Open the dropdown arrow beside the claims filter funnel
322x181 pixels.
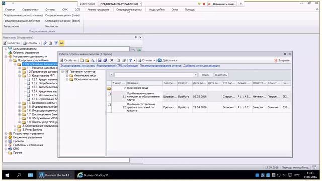(x=134, y=60)
